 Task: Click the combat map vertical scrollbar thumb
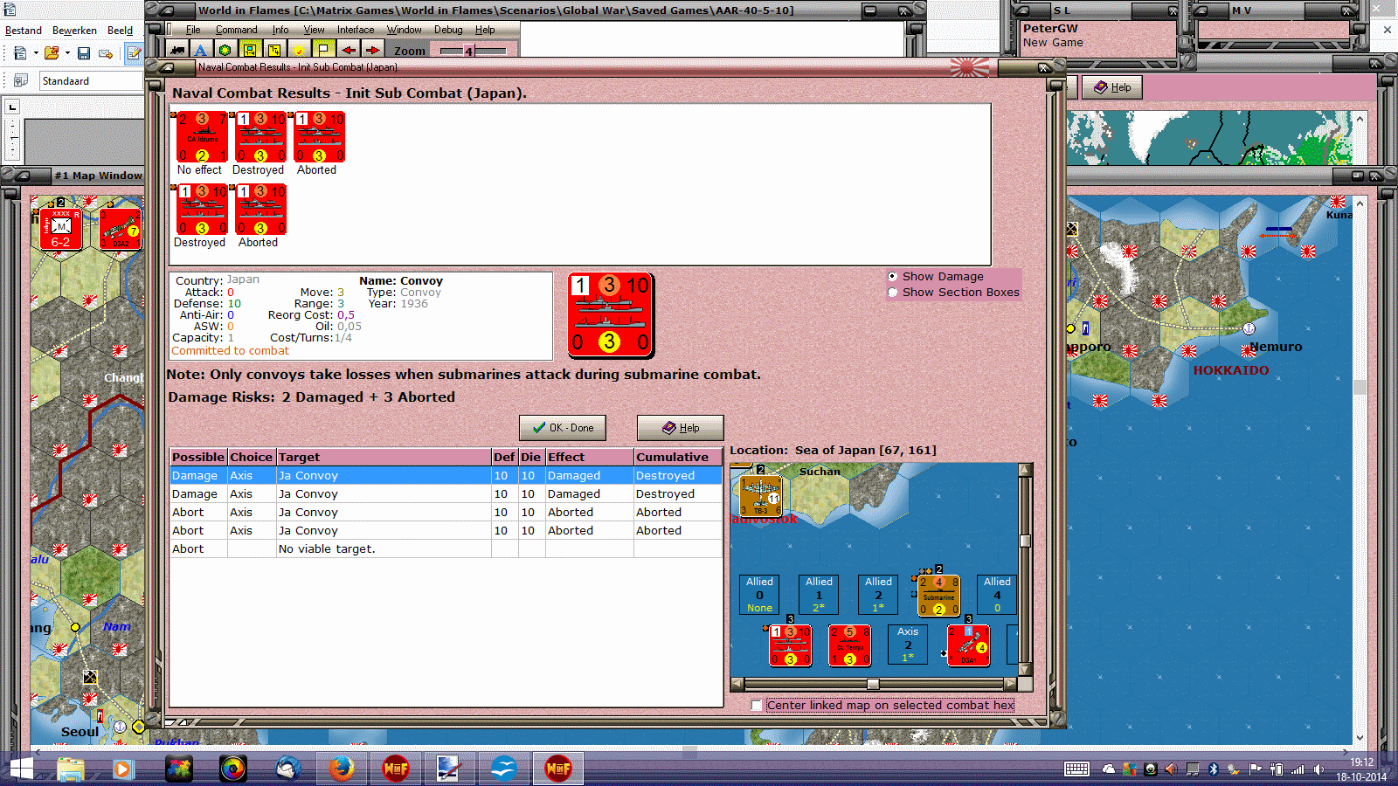tap(1026, 540)
